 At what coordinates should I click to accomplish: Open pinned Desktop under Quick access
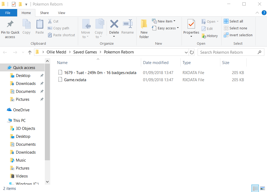[x=23, y=76]
